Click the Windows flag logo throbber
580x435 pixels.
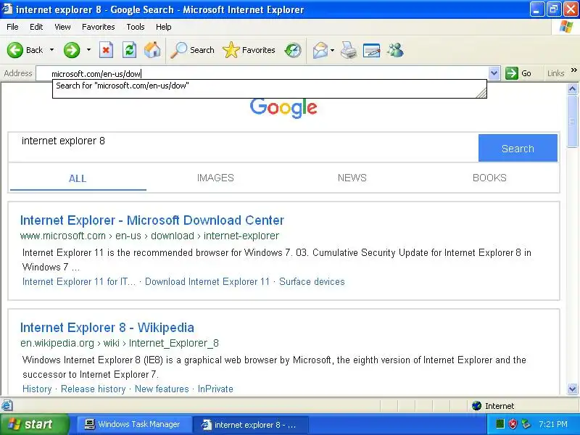pyautogui.click(x=566, y=27)
